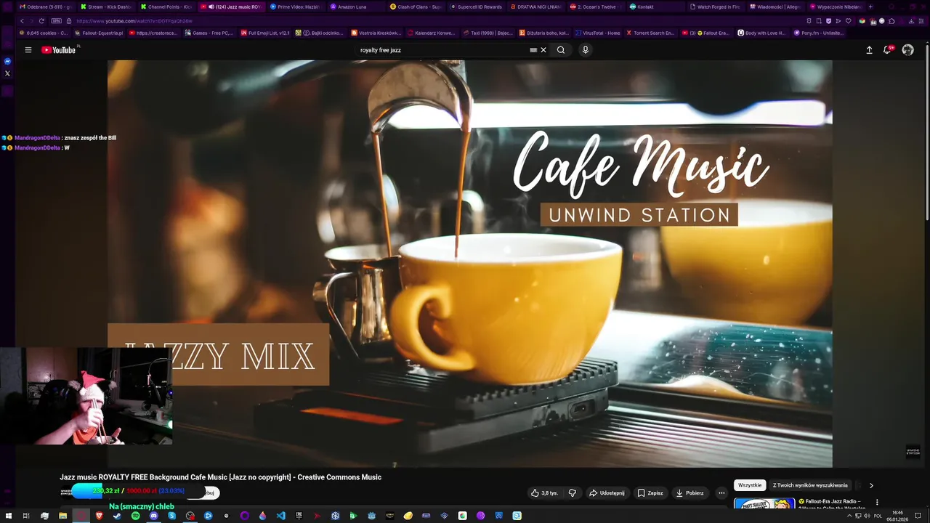Open the Full Emoji List bookmark

tap(265, 33)
